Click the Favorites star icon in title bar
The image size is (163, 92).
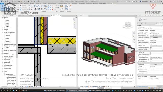138,1
